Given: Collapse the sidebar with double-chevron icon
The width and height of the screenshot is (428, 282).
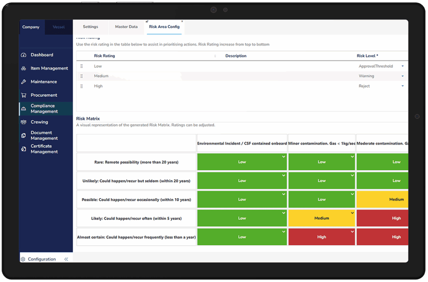Looking at the screenshot, I should pos(66,259).
